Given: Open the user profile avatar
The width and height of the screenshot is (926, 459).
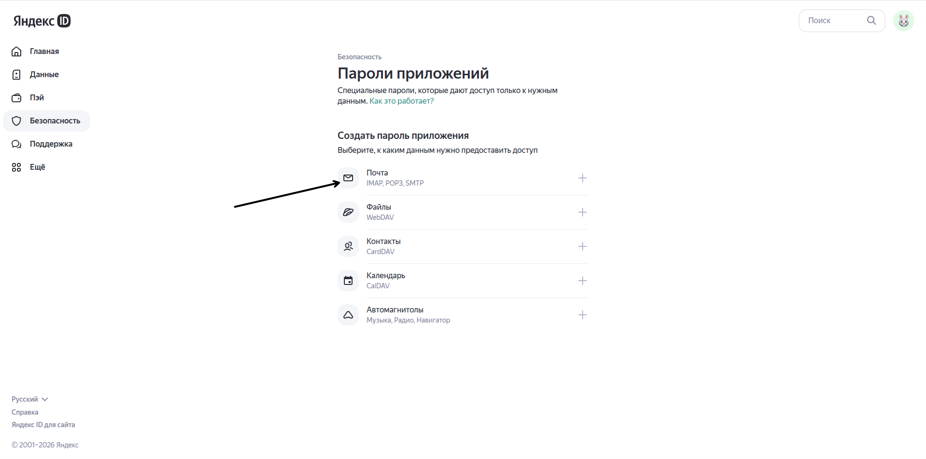Looking at the screenshot, I should (x=904, y=20).
